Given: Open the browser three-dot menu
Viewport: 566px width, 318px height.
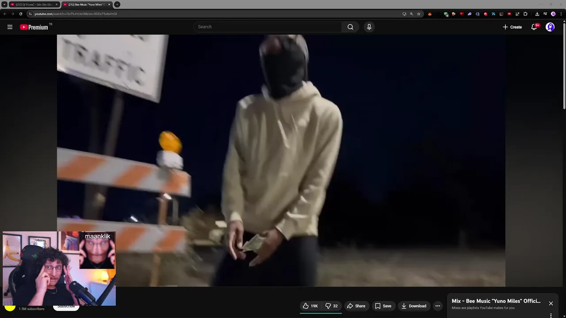Looking at the screenshot, I should (x=561, y=14).
